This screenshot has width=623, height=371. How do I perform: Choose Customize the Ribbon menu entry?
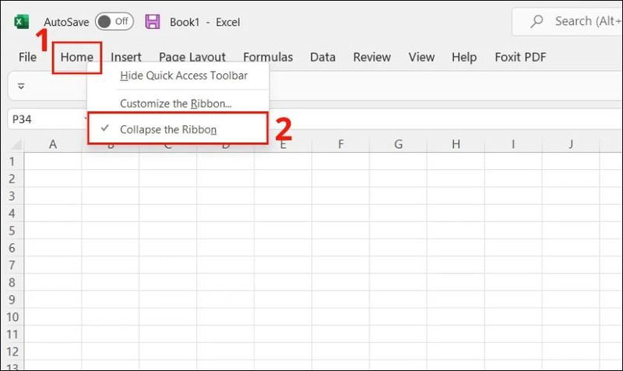(x=176, y=104)
